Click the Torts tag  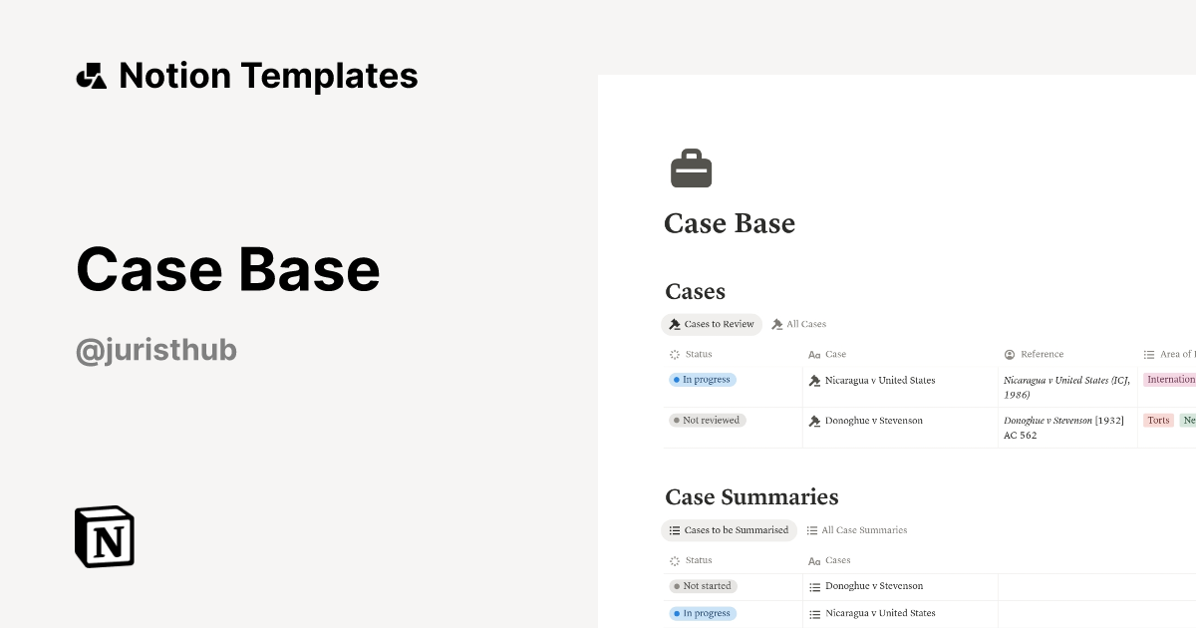point(1158,421)
